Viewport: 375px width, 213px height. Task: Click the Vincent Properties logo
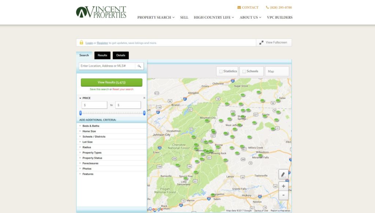coord(101,12)
